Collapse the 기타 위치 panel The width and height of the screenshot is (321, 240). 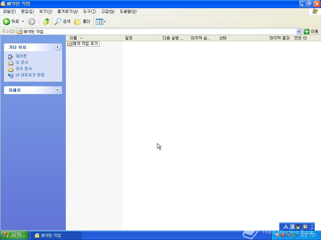[58, 47]
